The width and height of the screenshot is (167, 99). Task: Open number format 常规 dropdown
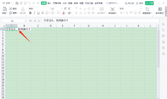pos(141,8)
